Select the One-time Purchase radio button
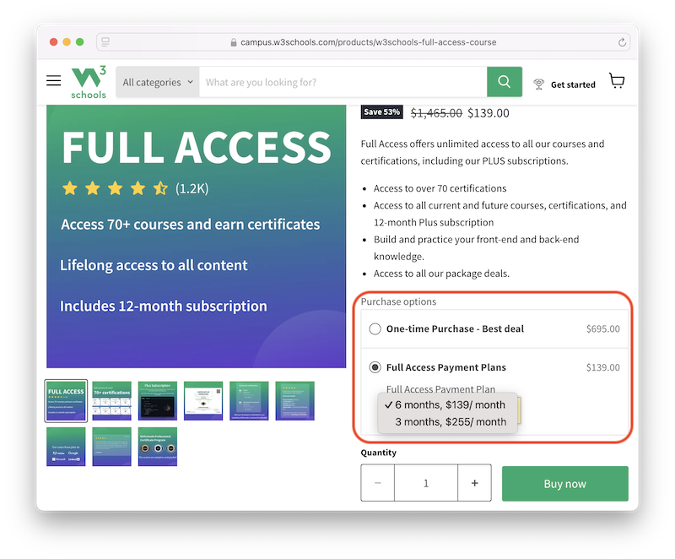The image size is (675, 559). [x=375, y=329]
